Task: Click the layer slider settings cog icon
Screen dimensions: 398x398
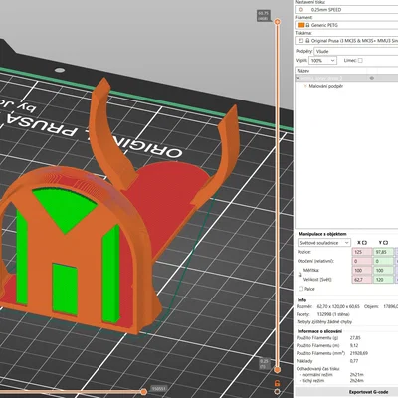Action: [278, 392]
